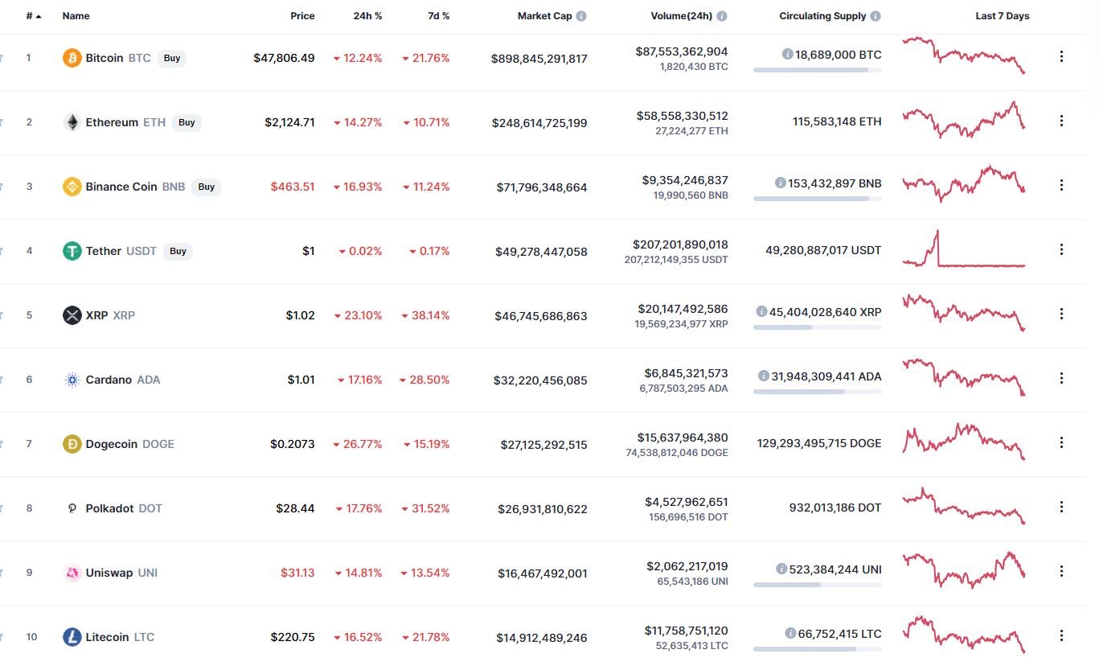This screenshot has height=666, width=1099.
Task: Open the Volume(24h) info icon
Action: (x=722, y=16)
